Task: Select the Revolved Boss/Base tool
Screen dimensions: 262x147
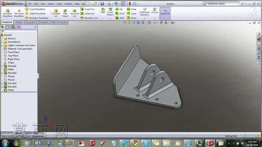Action: click(x=19, y=13)
